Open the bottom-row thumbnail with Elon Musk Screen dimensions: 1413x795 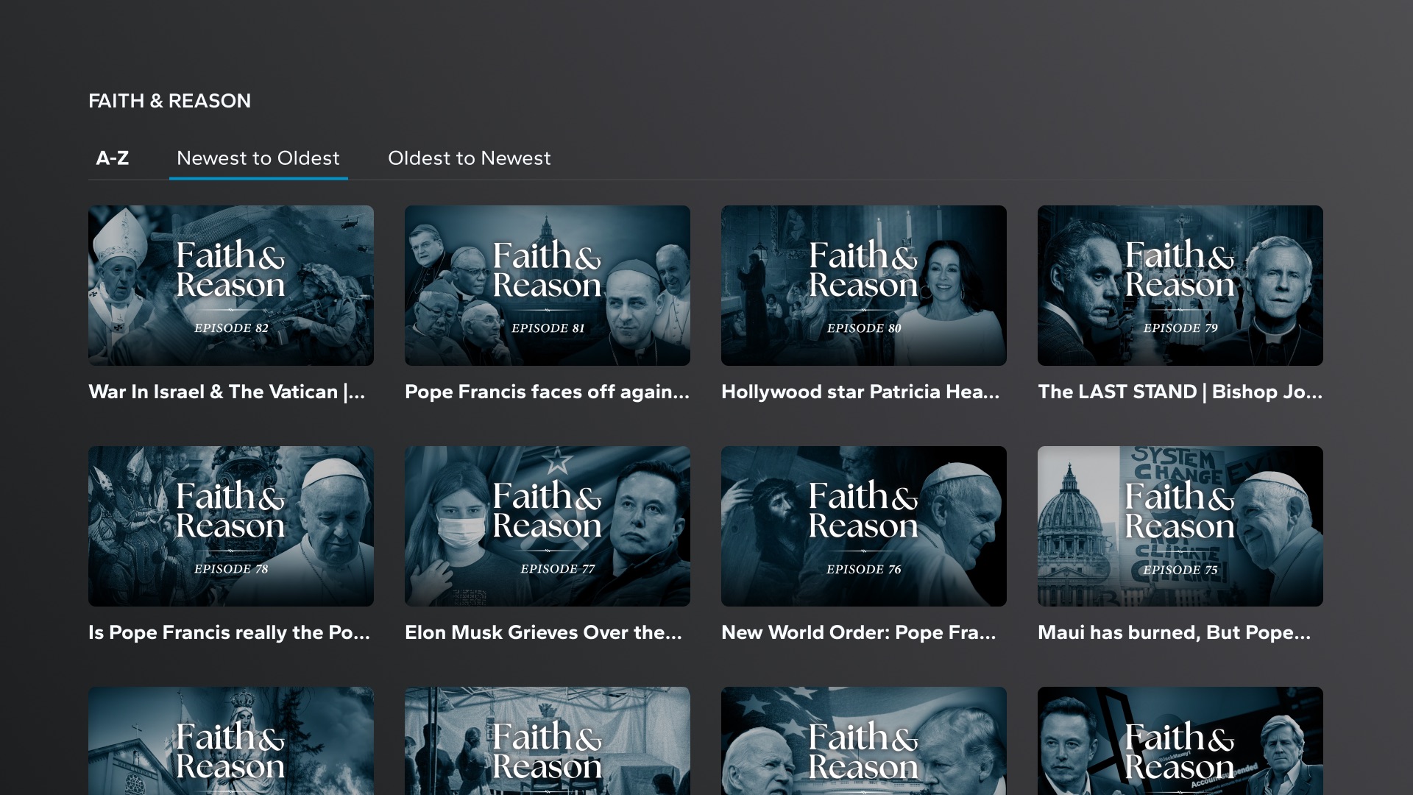point(1180,741)
